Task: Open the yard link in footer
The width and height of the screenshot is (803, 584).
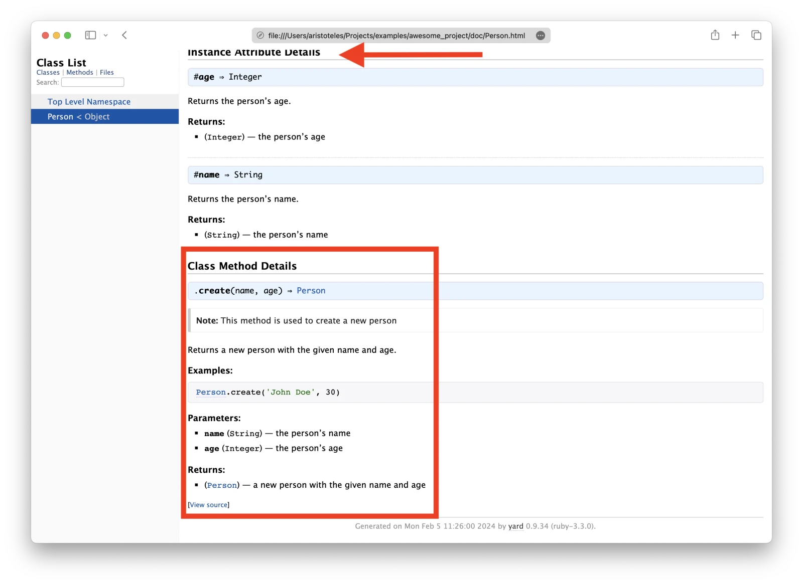Action: click(515, 526)
